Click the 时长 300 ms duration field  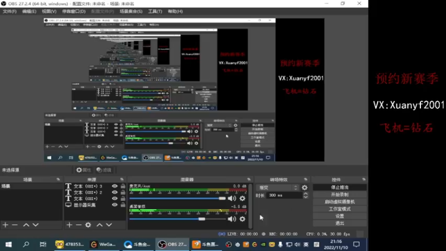284,195
